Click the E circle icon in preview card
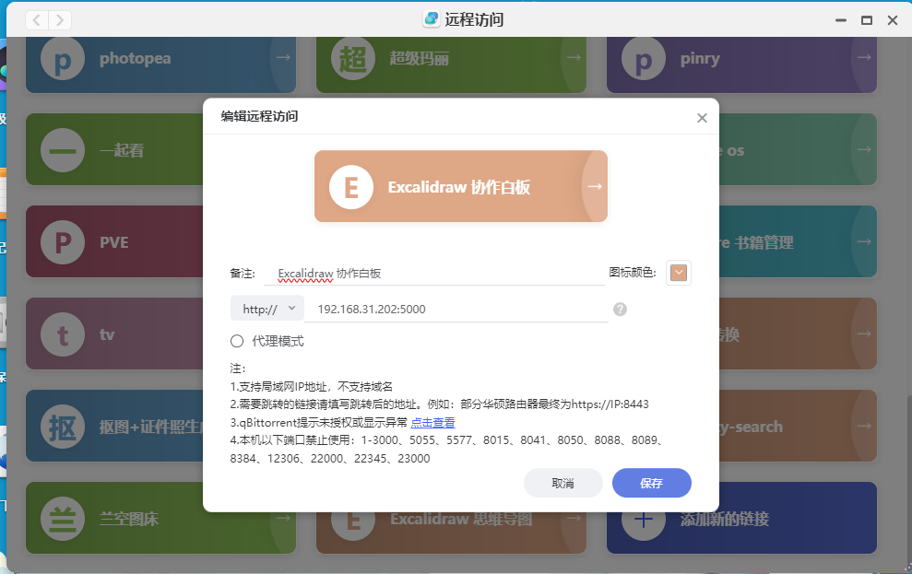Screen dimensions: 912x574 tap(350, 187)
